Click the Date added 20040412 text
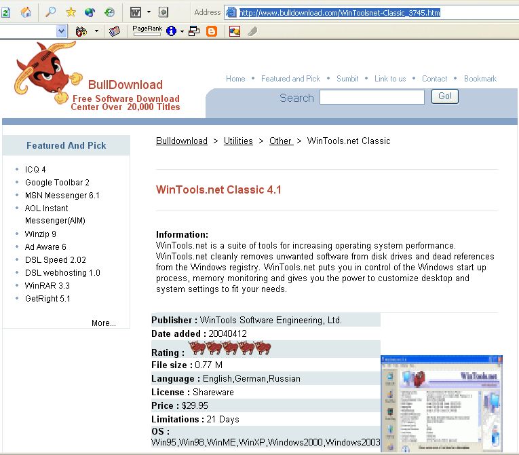The height and width of the screenshot is (455, 519). pyautogui.click(x=199, y=333)
